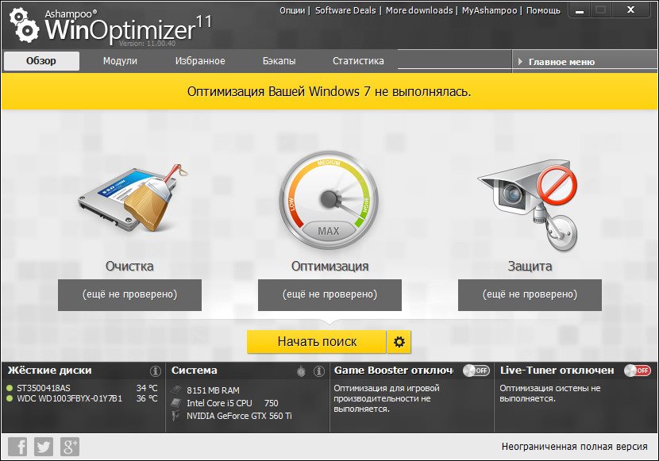Click the yellow optimization status banner
The image size is (659, 461).
(x=329, y=91)
